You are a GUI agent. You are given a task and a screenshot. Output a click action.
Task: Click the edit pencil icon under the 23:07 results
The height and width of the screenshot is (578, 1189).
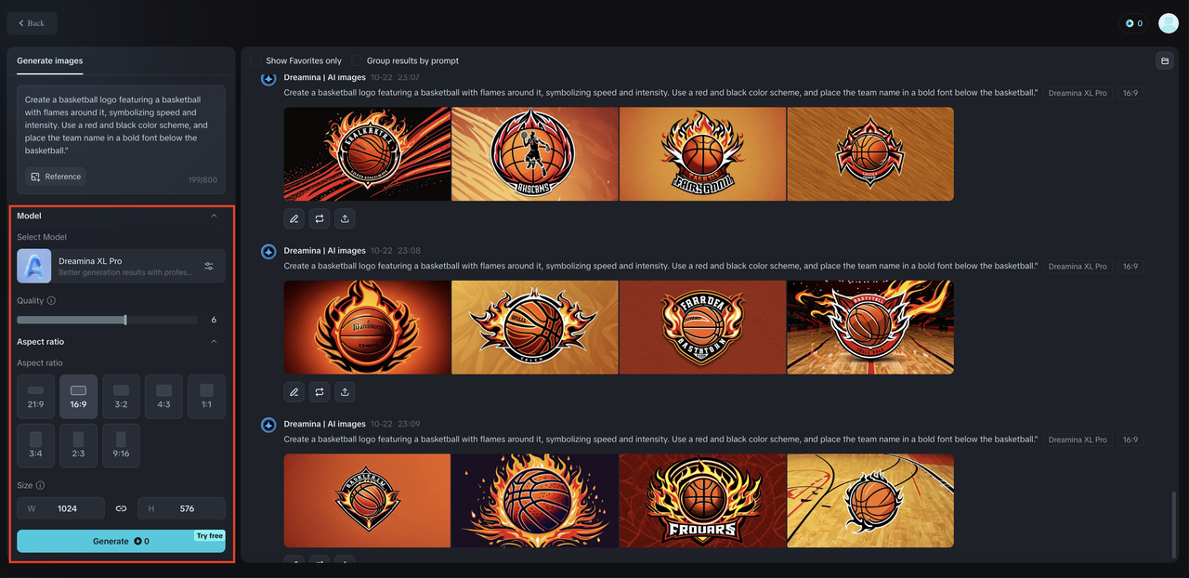[294, 218]
